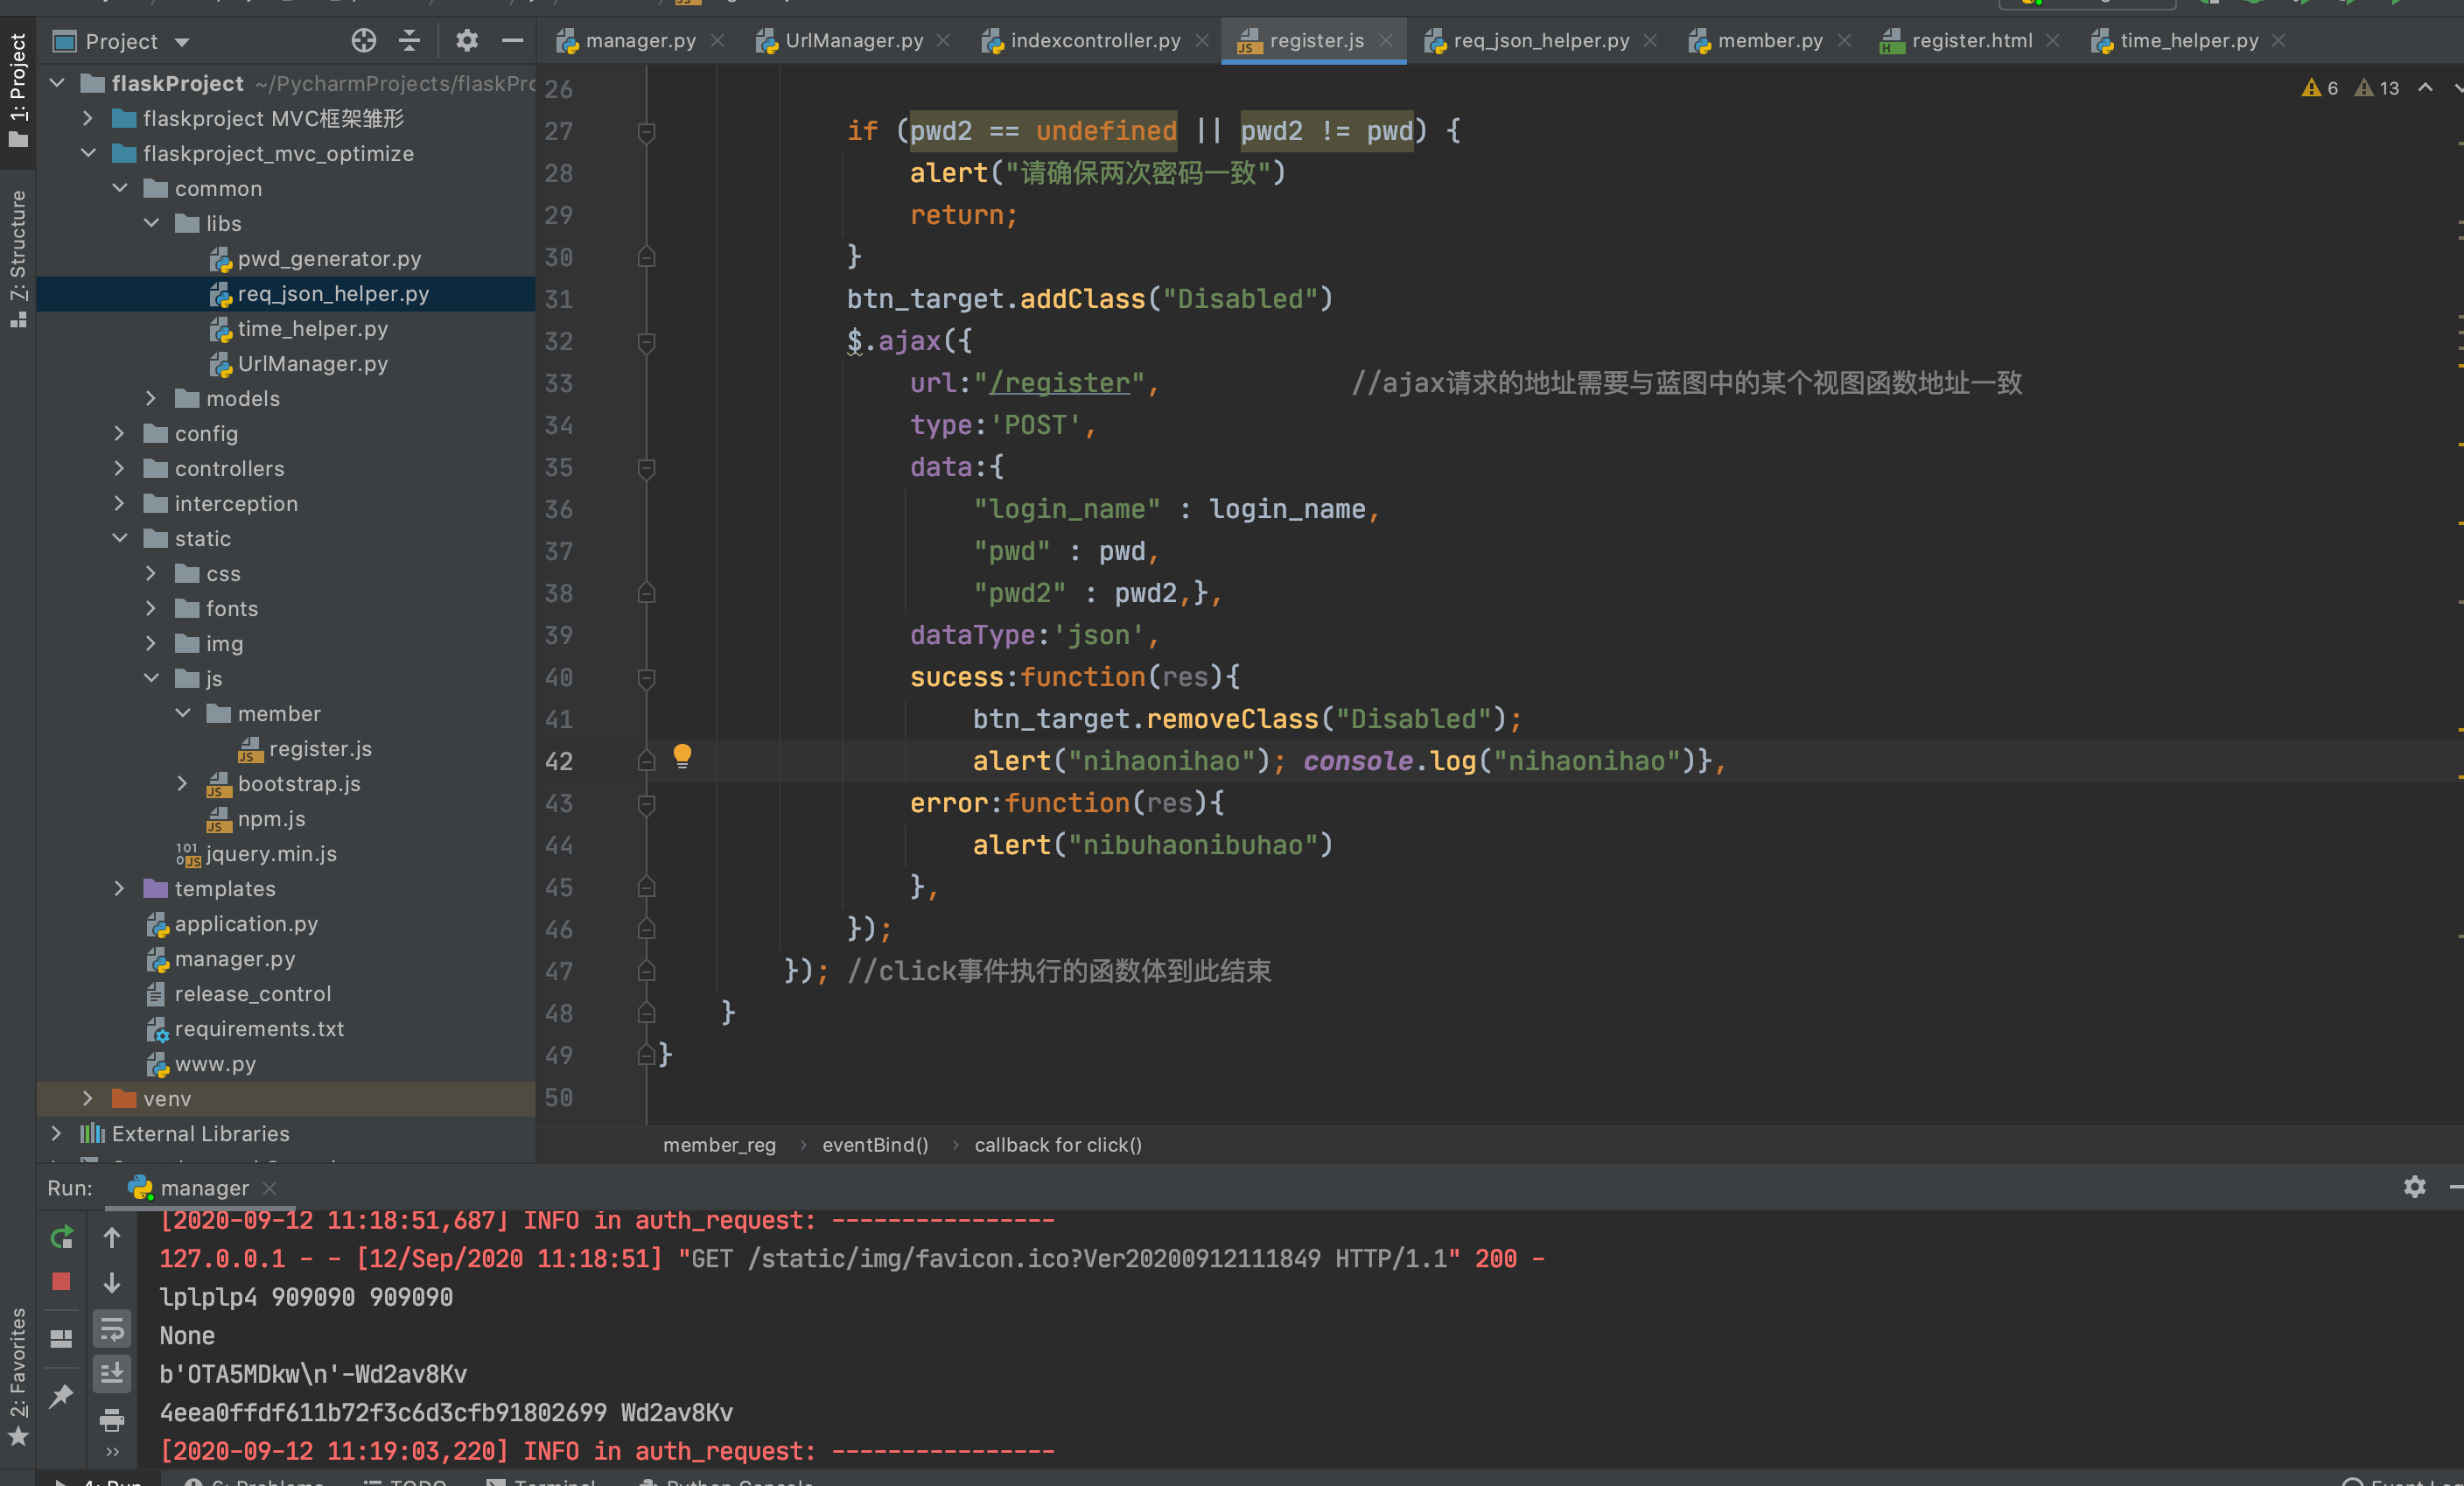This screenshot has height=1486, width=2464.
Task: Open Project panel settings gear
Action: coord(467,41)
